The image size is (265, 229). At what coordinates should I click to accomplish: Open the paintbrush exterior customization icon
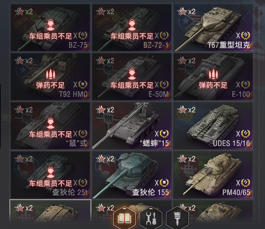point(177,218)
